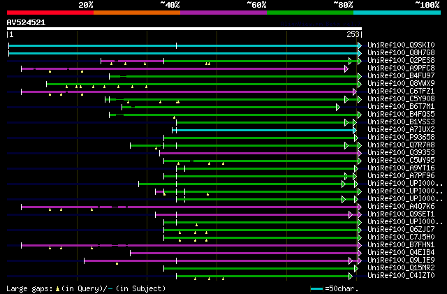
Task: Open hit UniRef100_Q2PES8
Action: point(401,61)
